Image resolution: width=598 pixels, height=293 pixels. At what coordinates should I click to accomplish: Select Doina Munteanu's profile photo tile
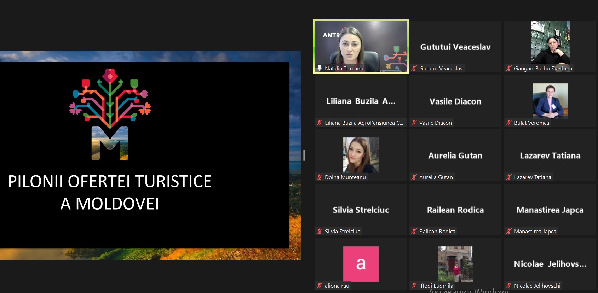[361, 155]
